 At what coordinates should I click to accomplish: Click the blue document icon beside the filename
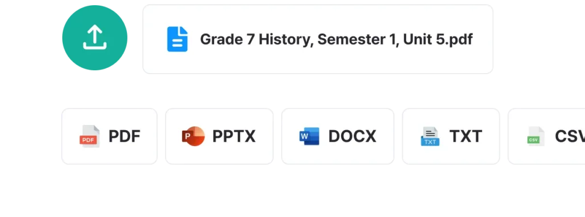click(177, 39)
